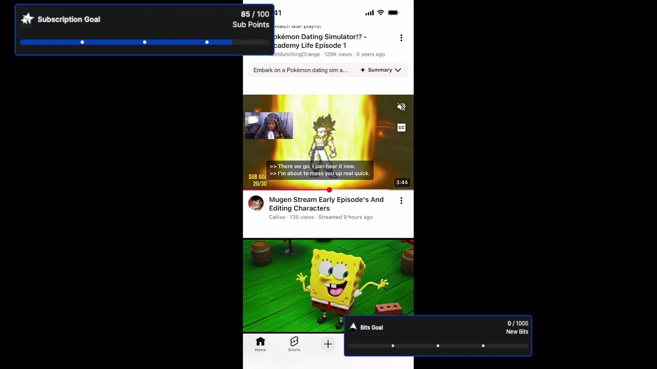
Task: Toggle closed captions on video preview
Action: [401, 128]
